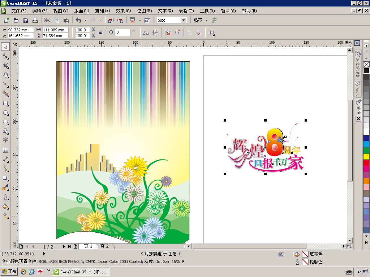Cut selection with scissors icon
Image resolution: width=370 pixels, height=277 pixels.
(x=47, y=20)
